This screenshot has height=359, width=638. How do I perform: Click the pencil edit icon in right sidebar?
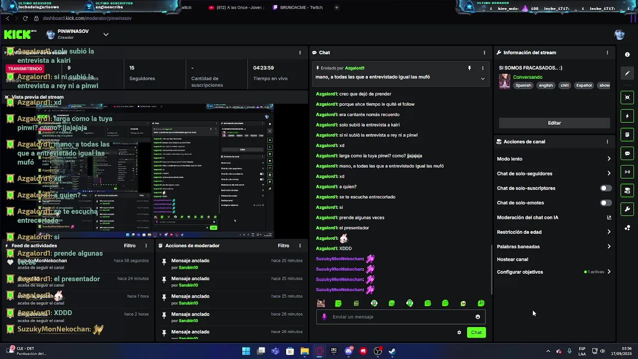point(628,73)
